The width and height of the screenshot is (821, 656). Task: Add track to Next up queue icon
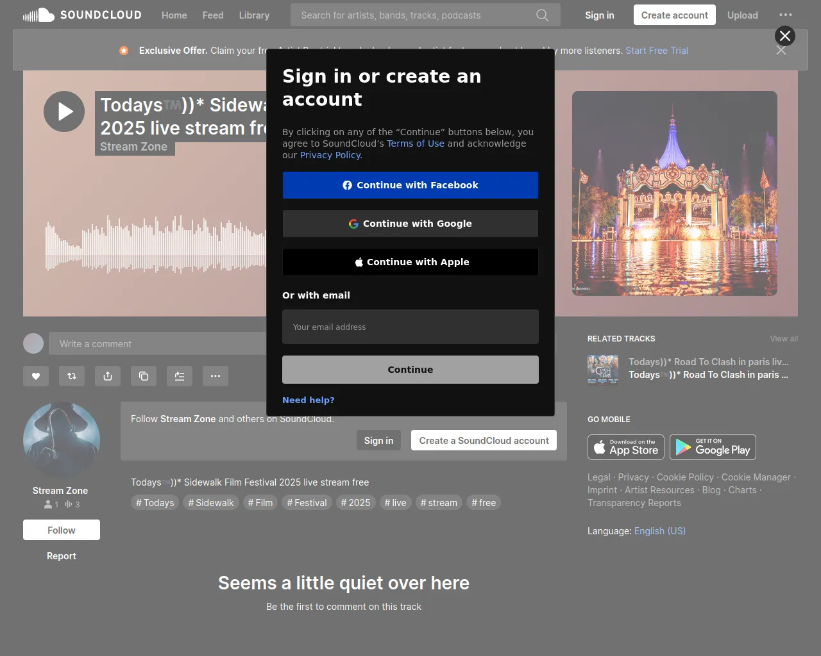click(x=180, y=376)
